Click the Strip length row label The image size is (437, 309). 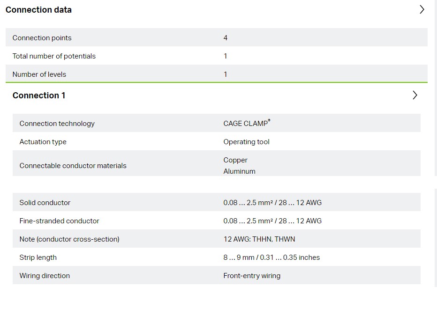point(38,257)
